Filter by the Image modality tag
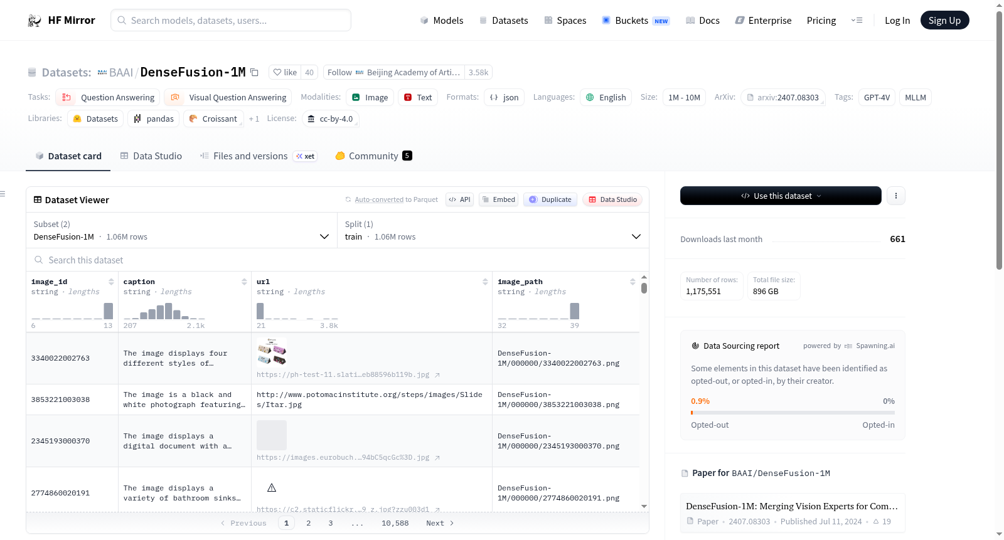 (x=370, y=97)
